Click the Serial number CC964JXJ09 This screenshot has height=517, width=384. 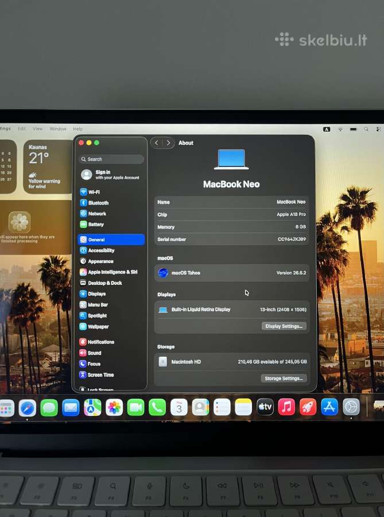(292, 239)
